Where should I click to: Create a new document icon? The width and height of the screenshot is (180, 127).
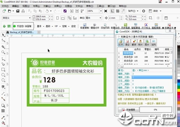[x=4, y=11]
